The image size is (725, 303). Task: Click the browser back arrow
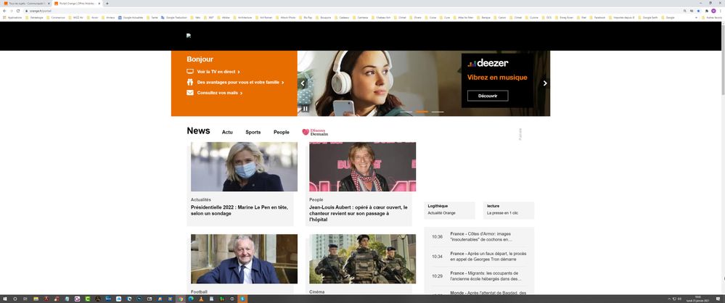[x=5, y=11]
